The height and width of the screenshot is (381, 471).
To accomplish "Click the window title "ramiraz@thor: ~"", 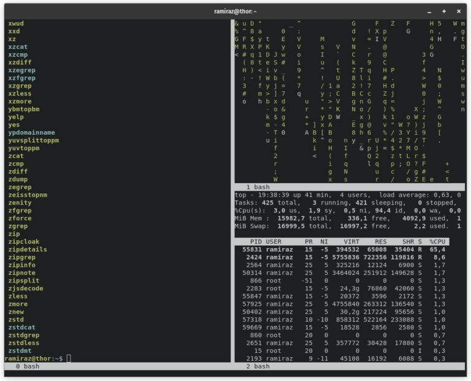I will click(235, 11).
